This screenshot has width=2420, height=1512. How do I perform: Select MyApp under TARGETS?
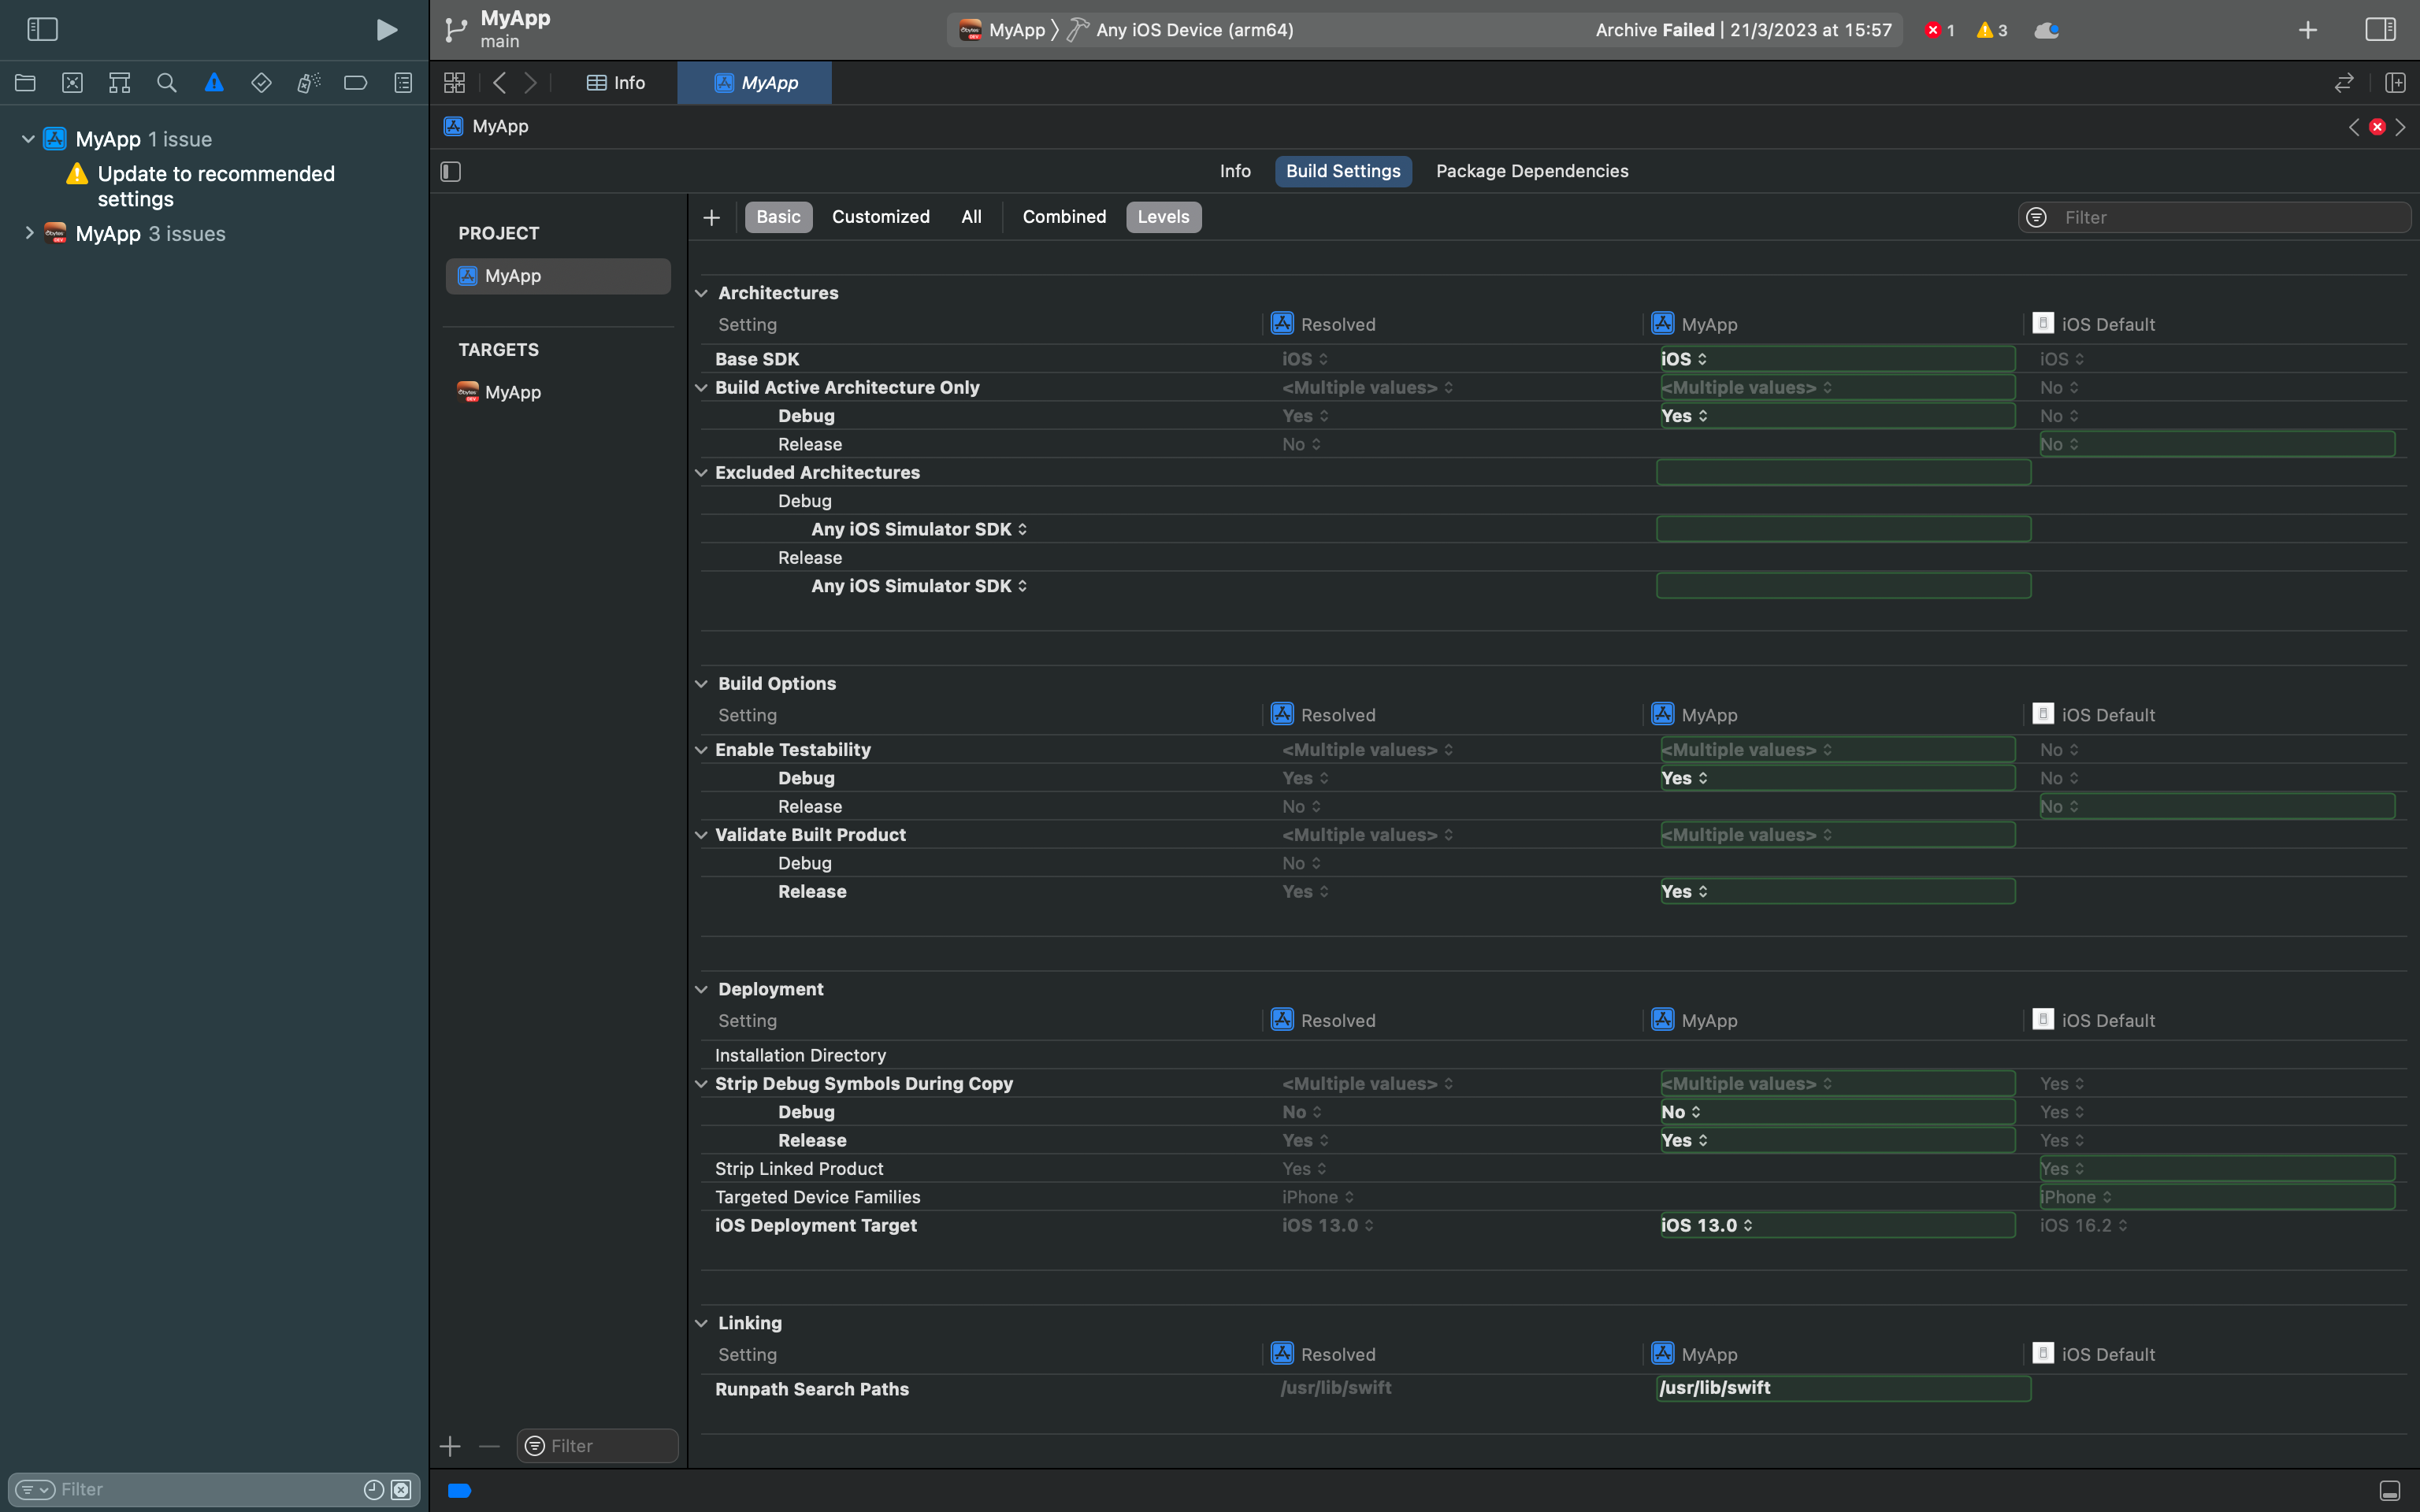click(512, 392)
